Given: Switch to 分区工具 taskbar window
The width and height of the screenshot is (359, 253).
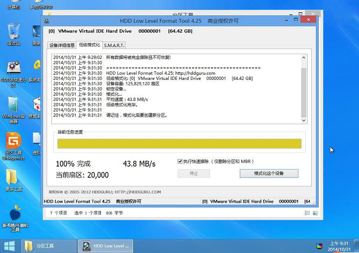Looking at the screenshot, I should point(49,246).
